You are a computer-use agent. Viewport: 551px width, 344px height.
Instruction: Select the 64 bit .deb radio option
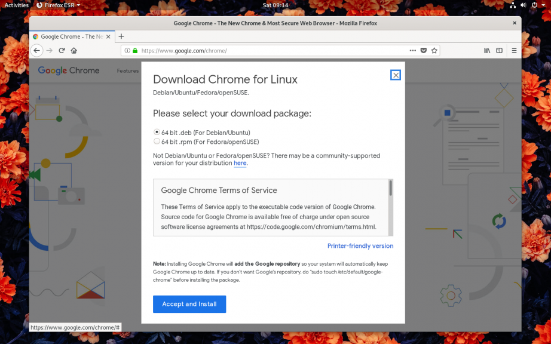click(x=157, y=132)
